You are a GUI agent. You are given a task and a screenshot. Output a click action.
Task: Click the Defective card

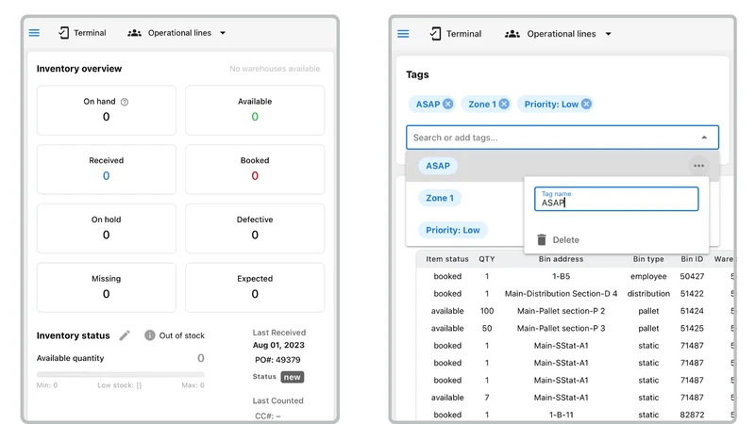(255, 228)
